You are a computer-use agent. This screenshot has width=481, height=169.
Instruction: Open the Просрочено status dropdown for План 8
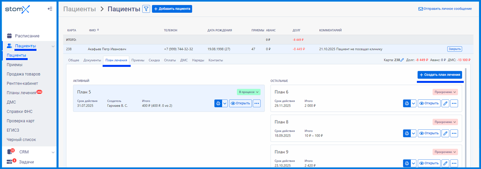tap(445, 122)
